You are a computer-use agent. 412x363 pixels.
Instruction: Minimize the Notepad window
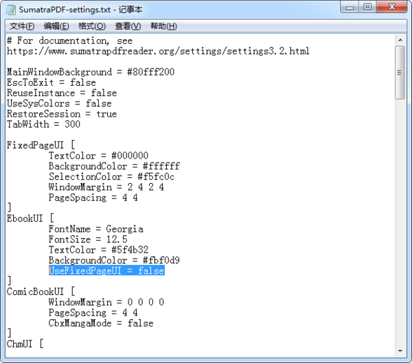point(350,7)
